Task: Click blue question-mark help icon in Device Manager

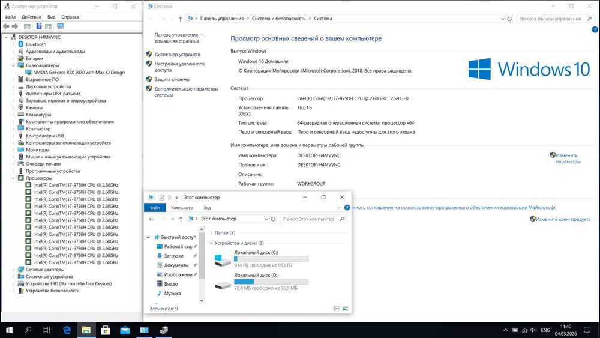Action: coord(38,26)
